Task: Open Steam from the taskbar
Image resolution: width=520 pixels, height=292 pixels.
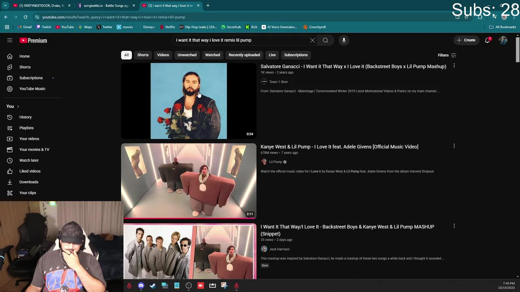Action: click(153, 286)
